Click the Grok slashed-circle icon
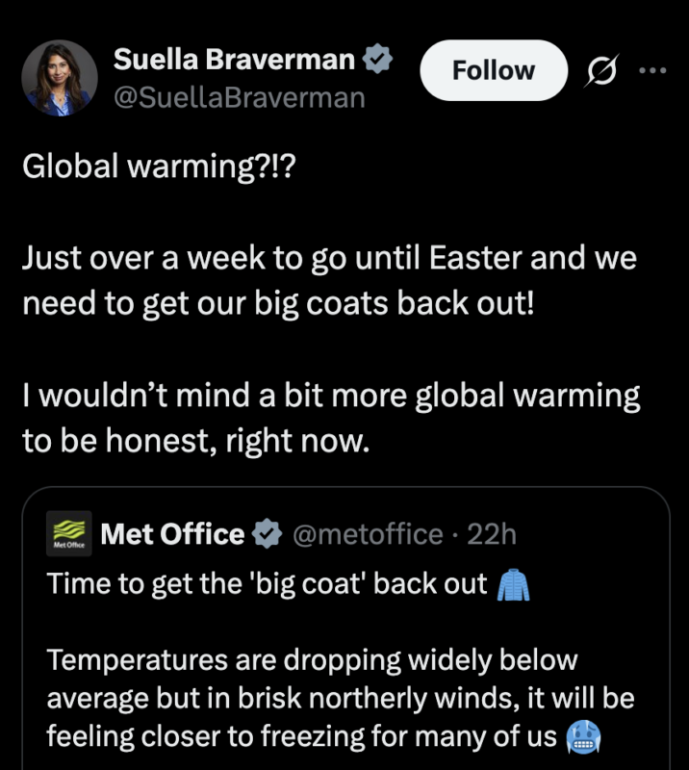Screen dimensions: 689x770 click(602, 71)
